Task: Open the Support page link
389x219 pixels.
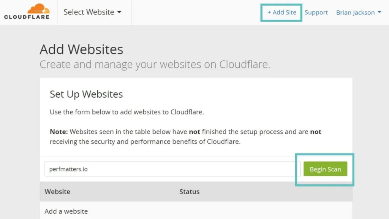Action: pyautogui.click(x=316, y=13)
